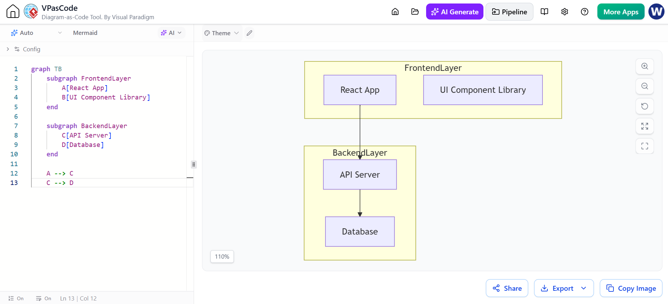Fit diagram to screen with expand arrows
The image size is (668, 304).
tap(645, 126)
